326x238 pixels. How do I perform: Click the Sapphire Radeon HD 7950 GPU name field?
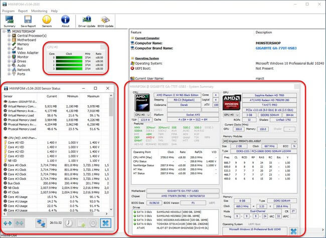point(269,95)
